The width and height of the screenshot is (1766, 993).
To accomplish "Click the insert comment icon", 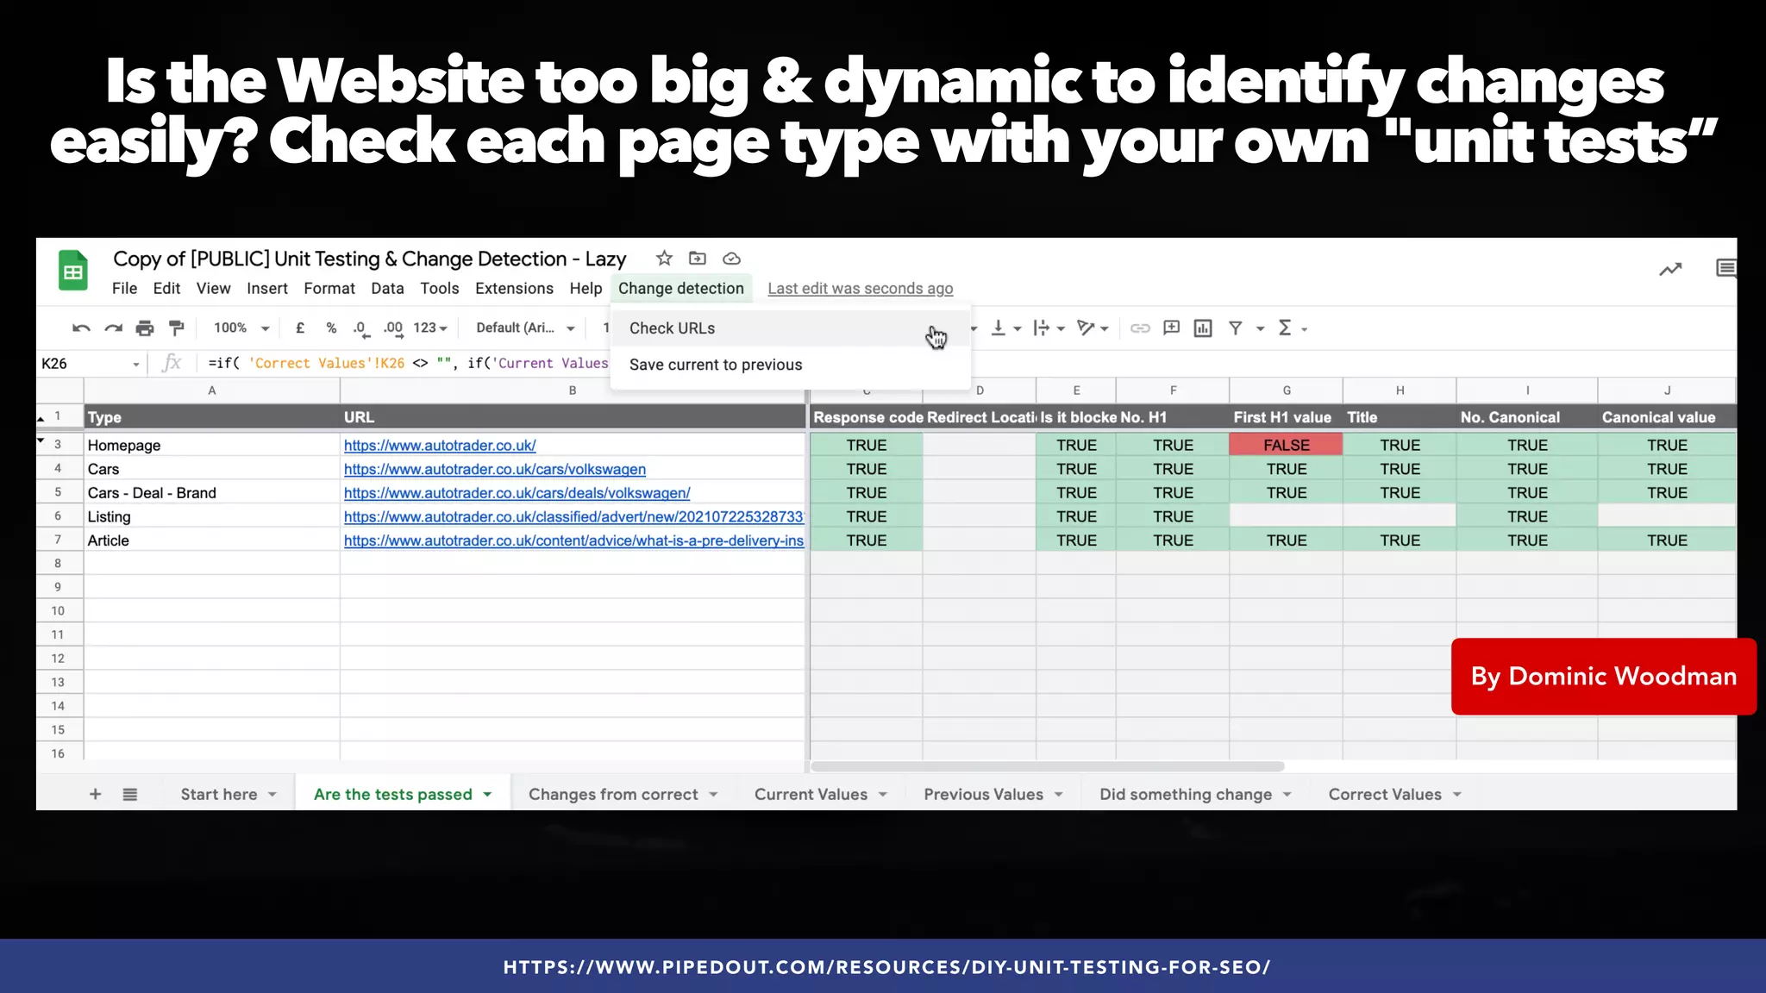I will point(1171,328).
